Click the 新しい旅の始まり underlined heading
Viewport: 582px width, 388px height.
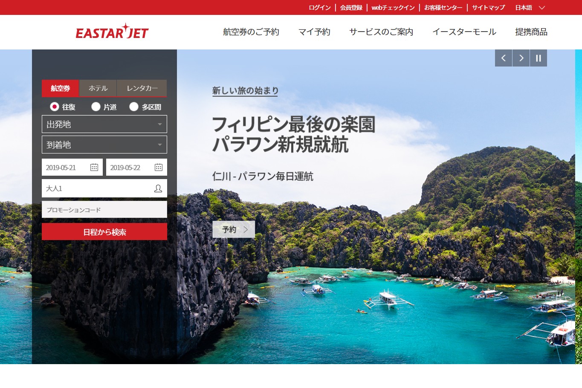(x=245, y=91)
